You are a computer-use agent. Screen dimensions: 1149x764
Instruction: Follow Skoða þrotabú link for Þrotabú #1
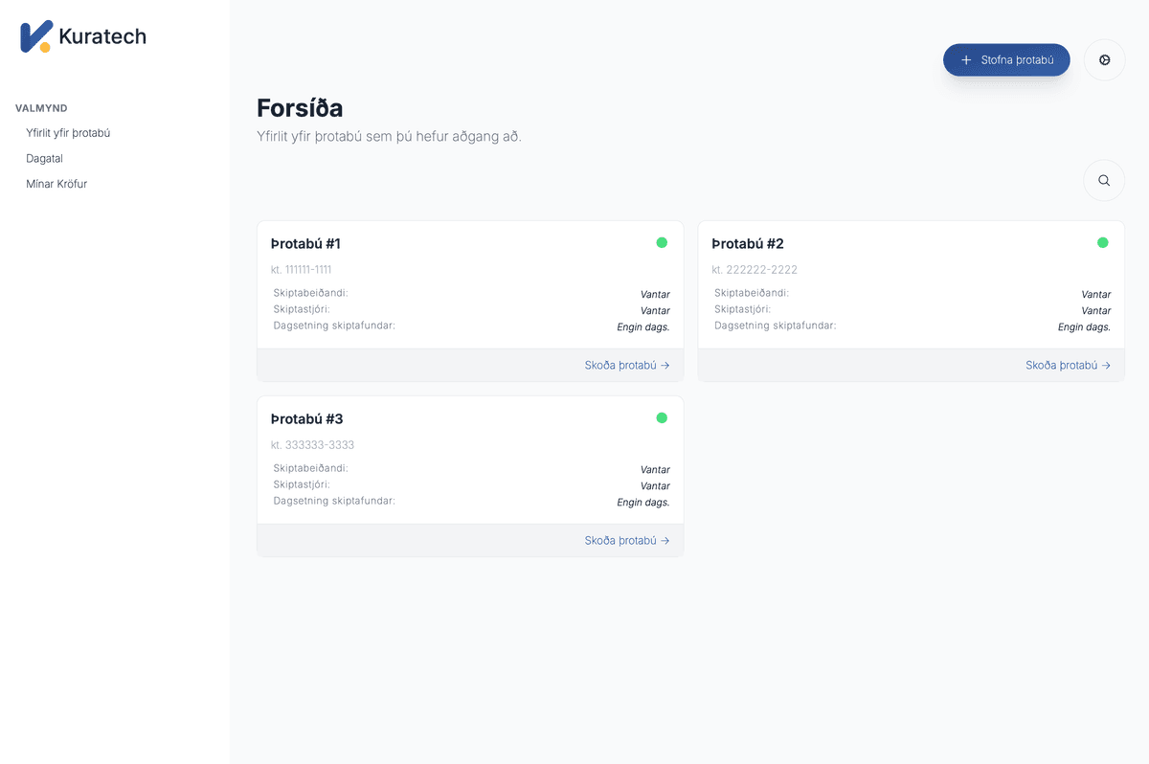(x=626, y=365)
